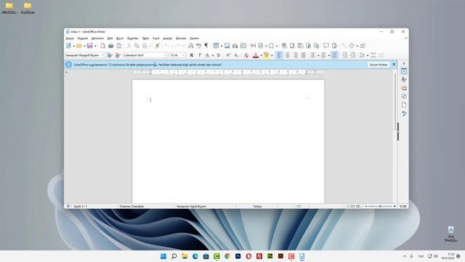Click the Clone Formatting paintbrush icon
The height and width of the screenshot is (262, 465).
[x=157, y=46]
